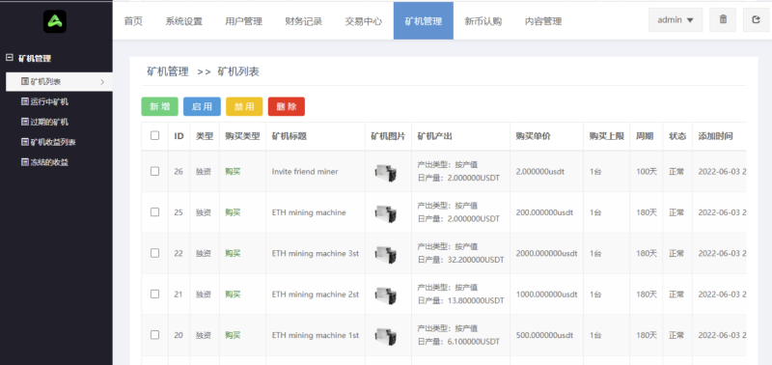The image size is (772, 365).
Task: Click the 矿机列表 sidebar list icon
Action: [x=25, y=81]
